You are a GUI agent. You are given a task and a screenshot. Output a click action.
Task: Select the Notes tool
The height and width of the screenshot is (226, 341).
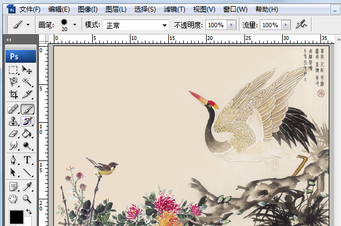[x=13, y=187]
